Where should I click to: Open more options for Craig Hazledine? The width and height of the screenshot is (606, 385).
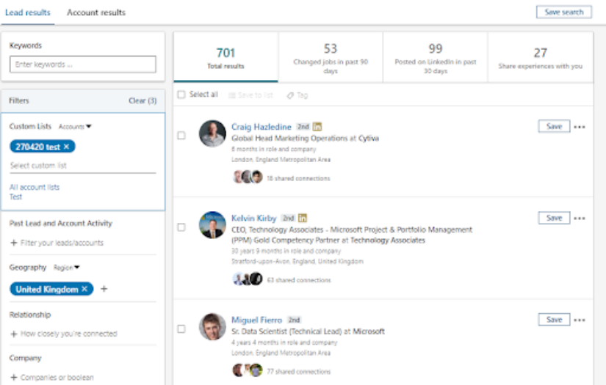point(580,127)
